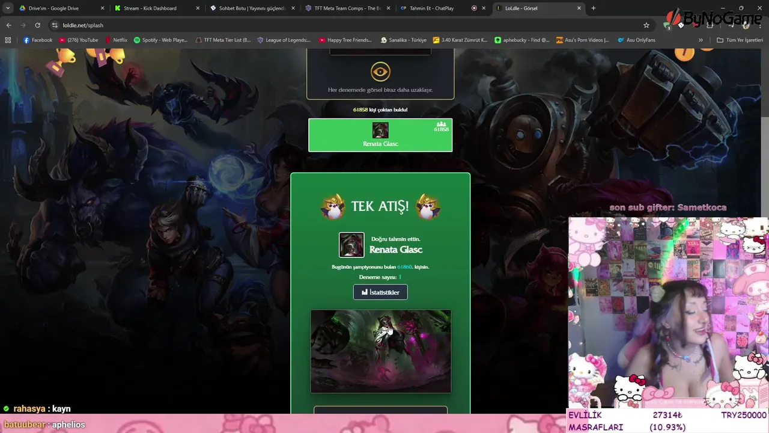Open the Tüm Yer İşaretleri folder
This screenshot has width=769, height=433.
coord(740,40)
